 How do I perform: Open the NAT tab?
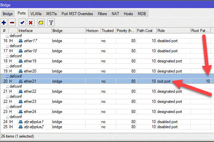[x=115, y=14]
